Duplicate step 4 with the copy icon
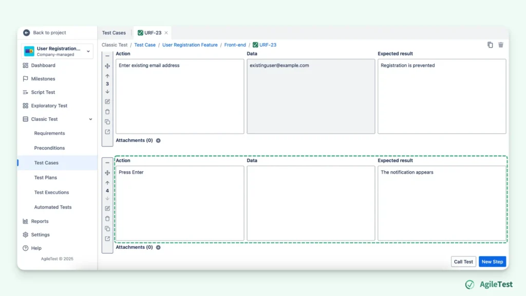The image size is (526, 296). click(107, 229)
